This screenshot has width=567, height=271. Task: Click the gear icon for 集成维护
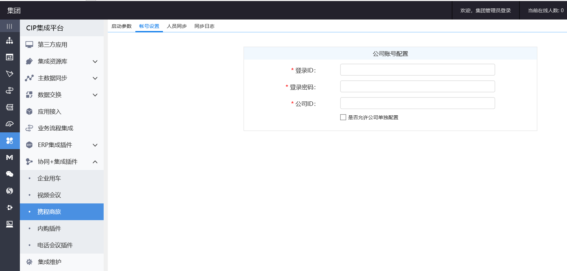tap(29, 262)
